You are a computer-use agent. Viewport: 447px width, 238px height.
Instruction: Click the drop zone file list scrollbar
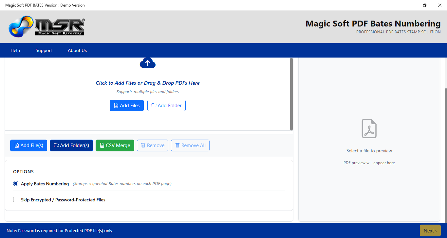pyautogui.click(x=291, y=94)
